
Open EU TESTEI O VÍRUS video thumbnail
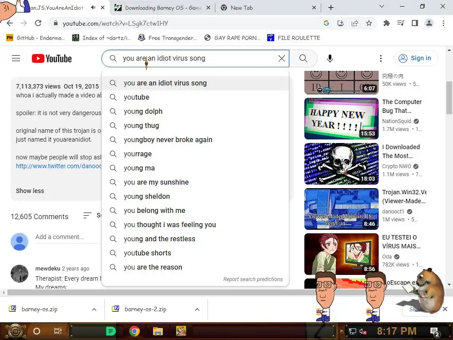[x=342, y=254]
